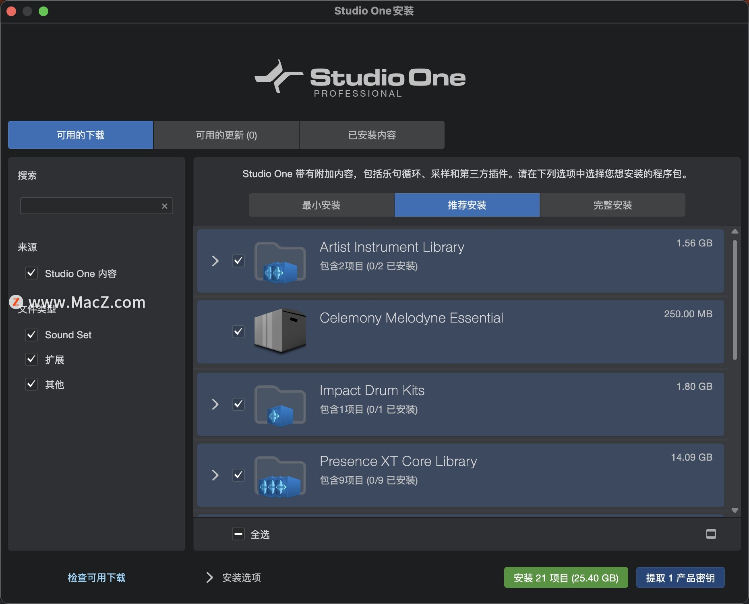The width and height of the screenshot is (749, 604).
Task: Click the scroll up arrow of package list
Action: pos(735,232)
